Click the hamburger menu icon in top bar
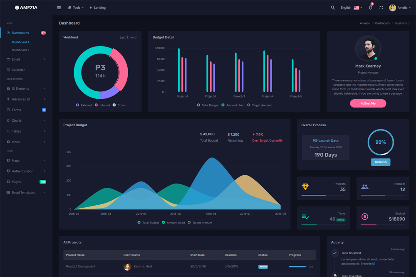This screenshot has height=277, width=416. click(59, 7)
